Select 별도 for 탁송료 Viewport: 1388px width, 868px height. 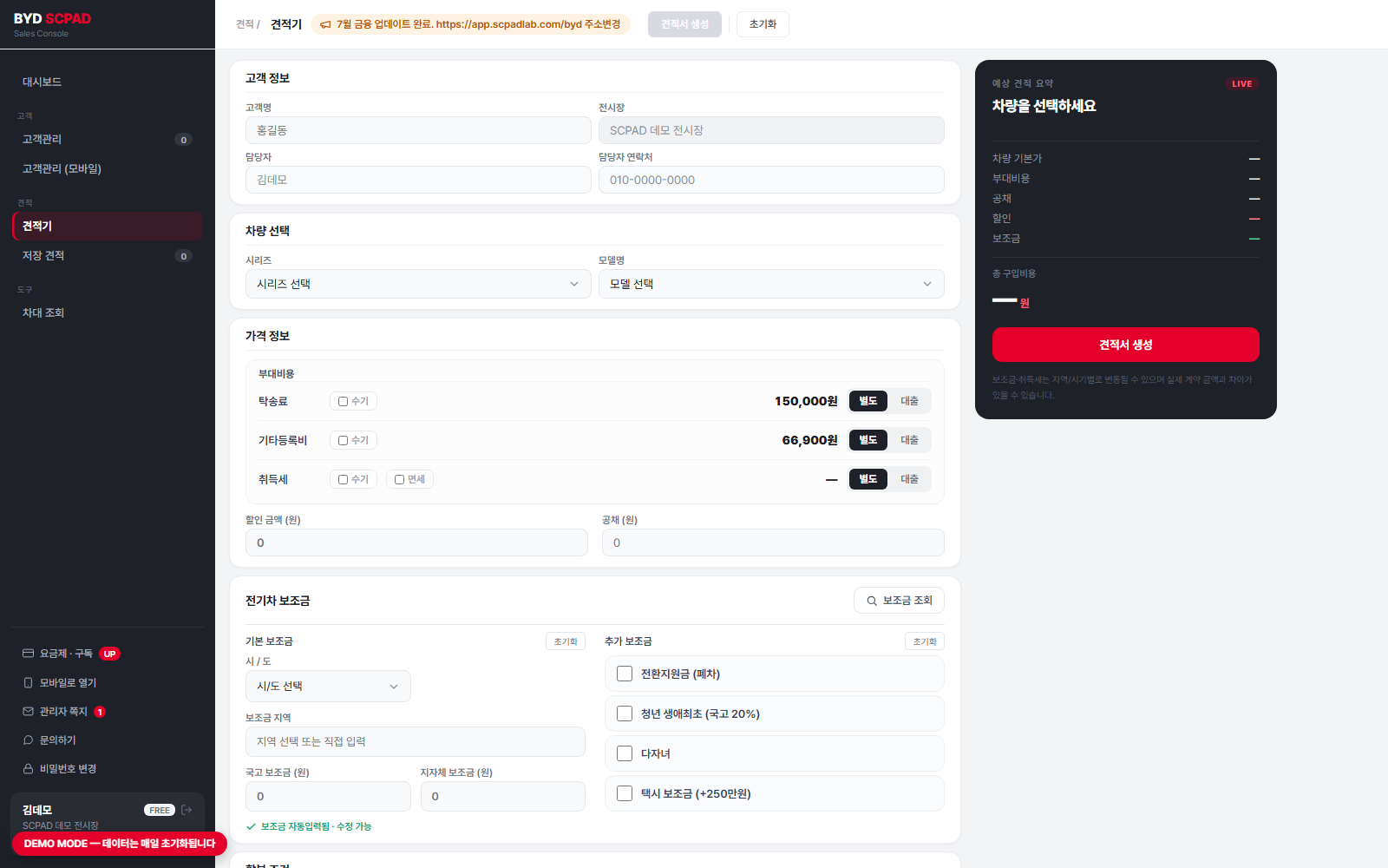click(868, 401)
